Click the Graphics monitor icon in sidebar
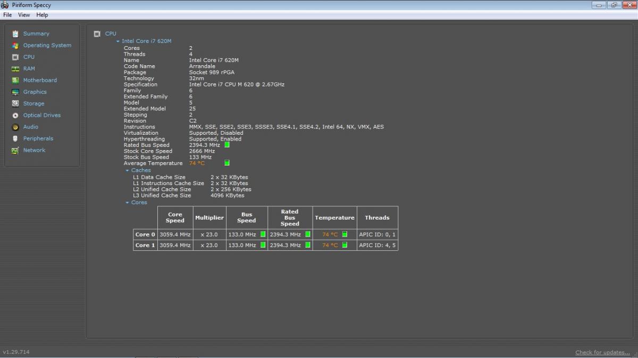This screenshot has height=358, width=638. click(15, 92)
